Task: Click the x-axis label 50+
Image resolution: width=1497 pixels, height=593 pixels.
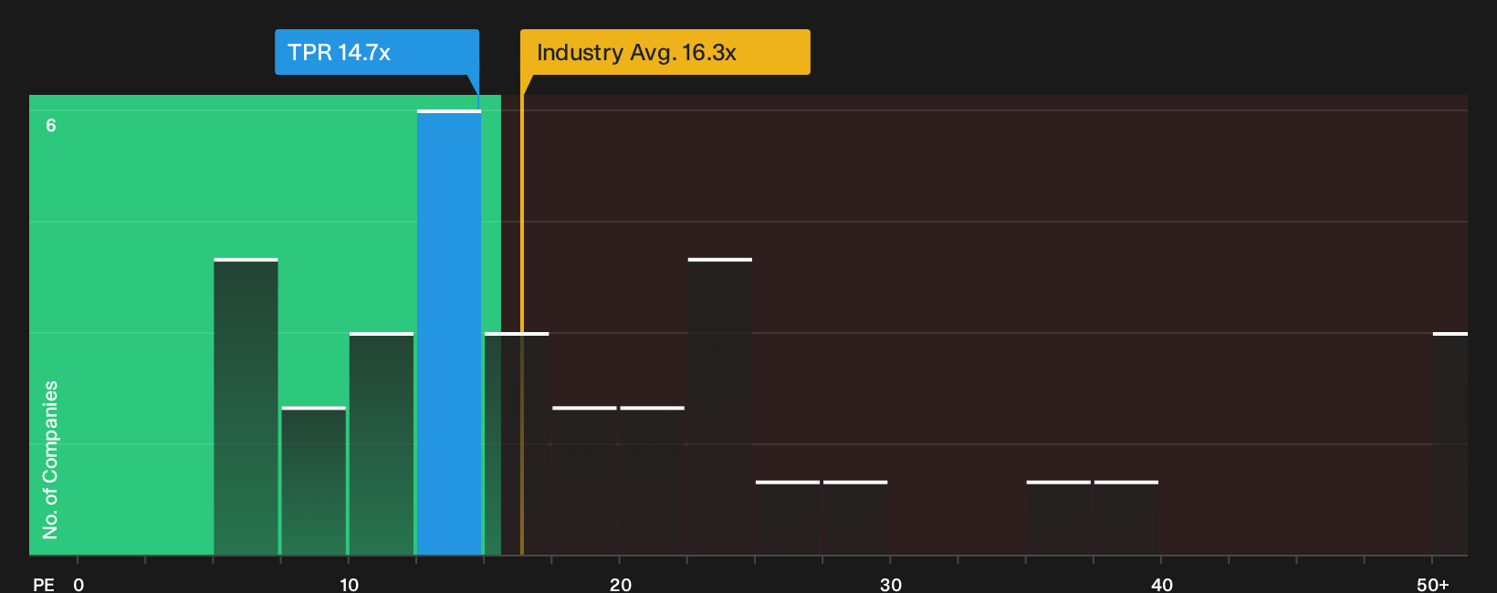Action: [x=1433, y=585]
